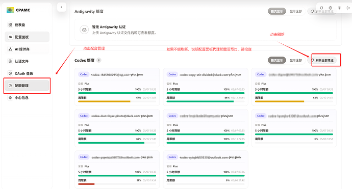Image resolution: width=352 pixels, height=189 pixels.
Task: Click the Codex 额度 heading
Action: (x=84, y=60)
